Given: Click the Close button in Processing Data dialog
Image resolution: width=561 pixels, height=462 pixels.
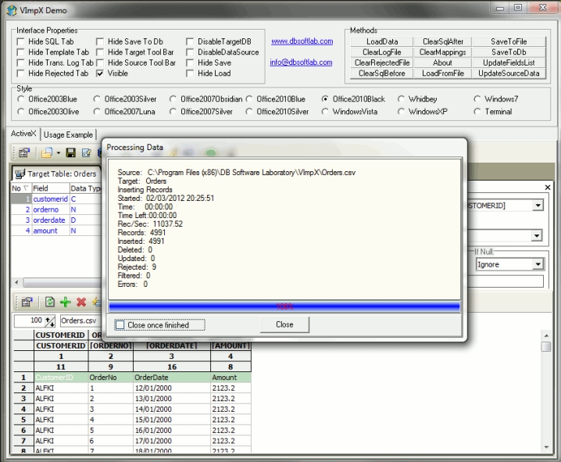Looking at the screenshot, I should [x=284, y=324].
